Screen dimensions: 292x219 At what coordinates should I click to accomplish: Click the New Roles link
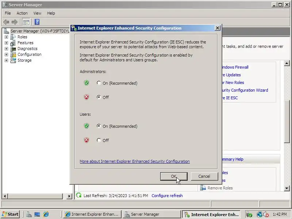233,82
